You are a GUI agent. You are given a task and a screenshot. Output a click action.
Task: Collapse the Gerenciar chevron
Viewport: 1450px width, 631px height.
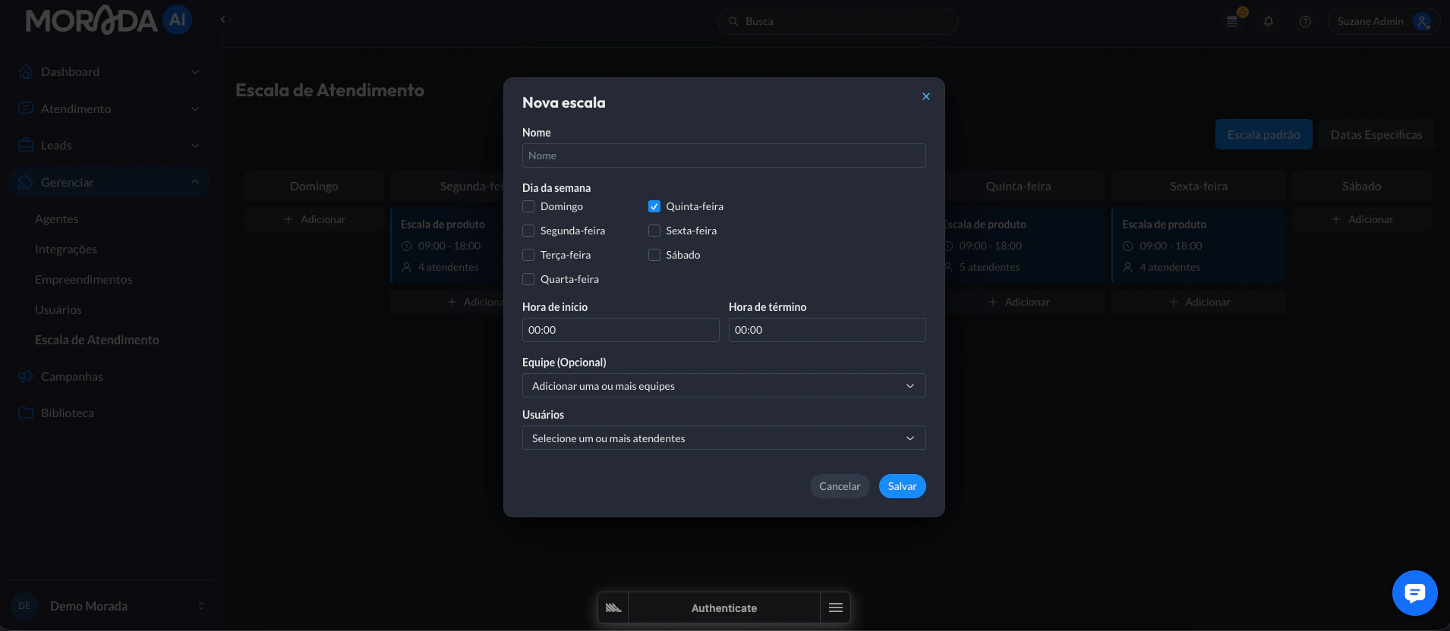click(x=195, y=182)
